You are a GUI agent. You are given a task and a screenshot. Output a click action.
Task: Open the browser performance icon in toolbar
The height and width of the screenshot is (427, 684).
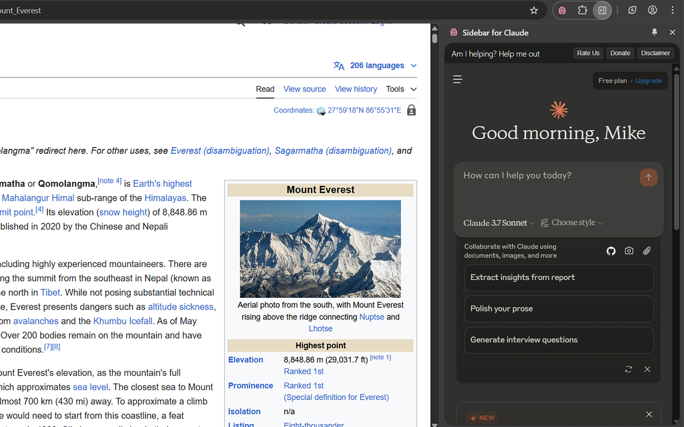632,10
